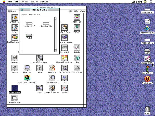Click the Startup Disk list scroll down arrow
Screen dimensions: 155x116
56,51
